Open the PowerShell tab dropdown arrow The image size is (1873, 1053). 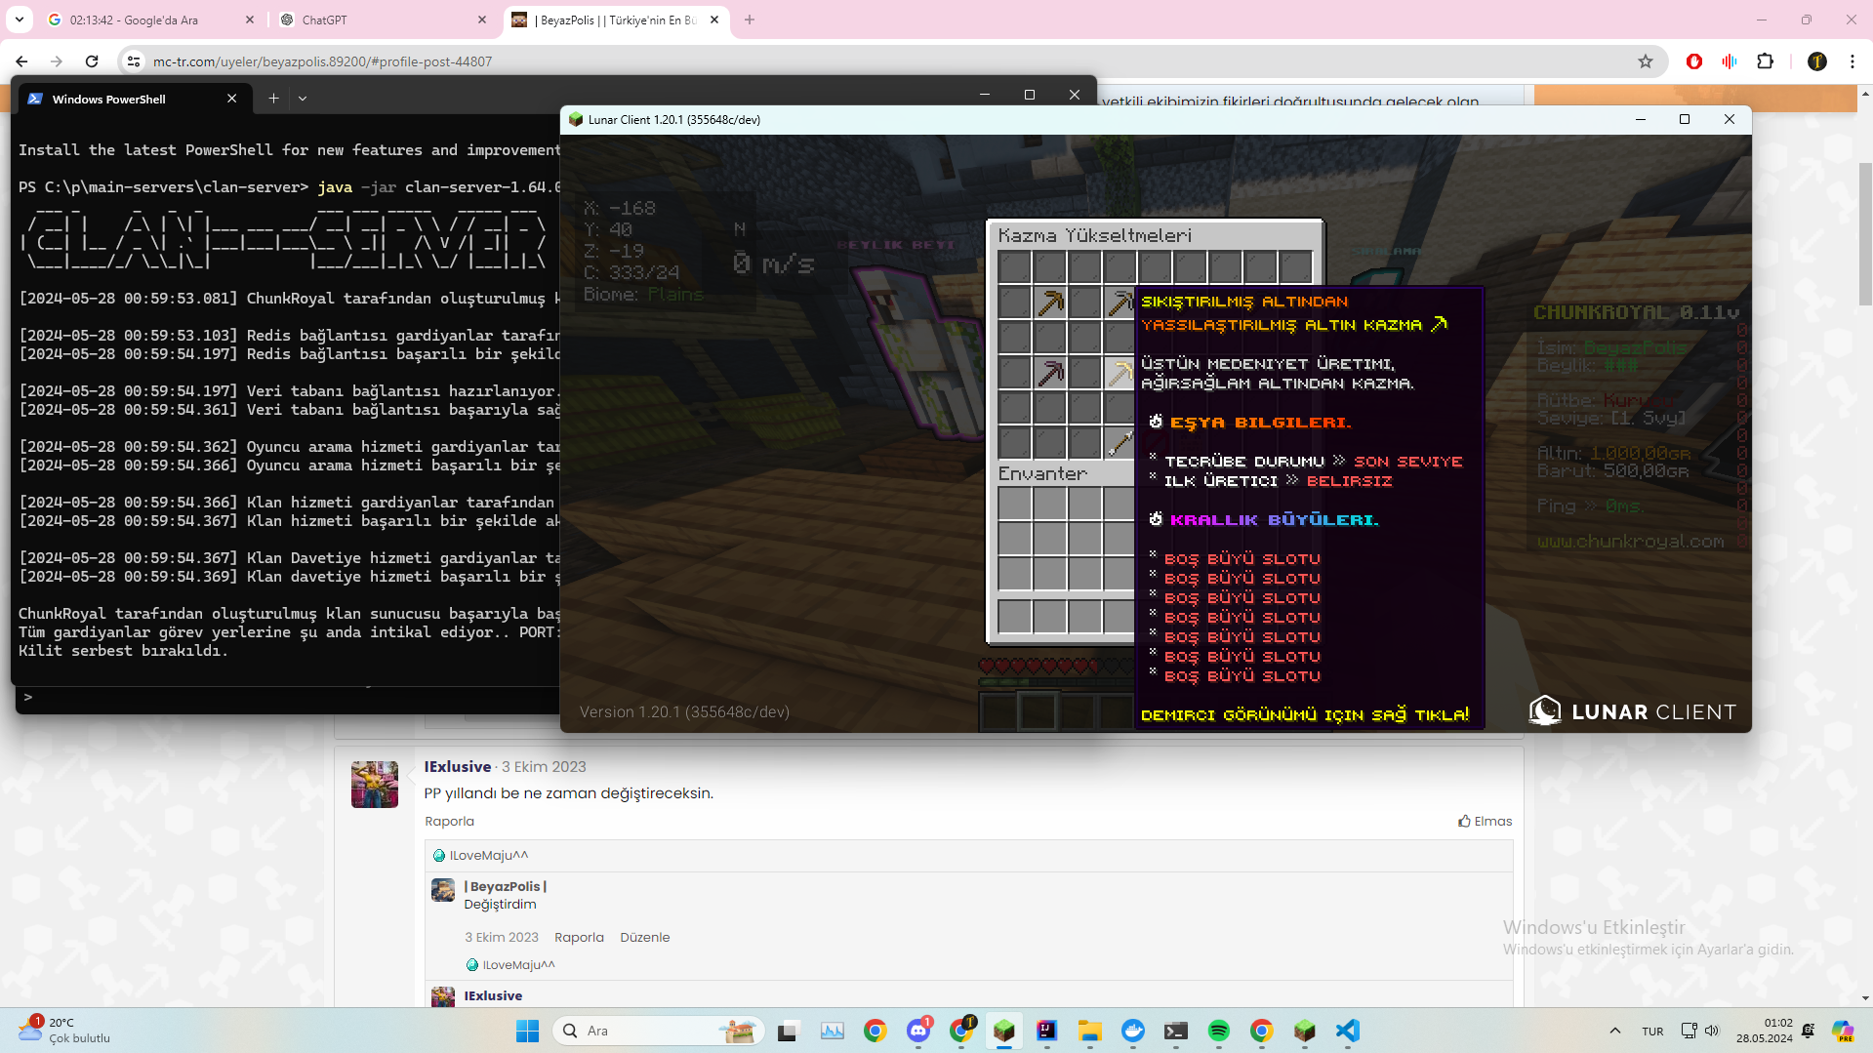coord(303,99)
